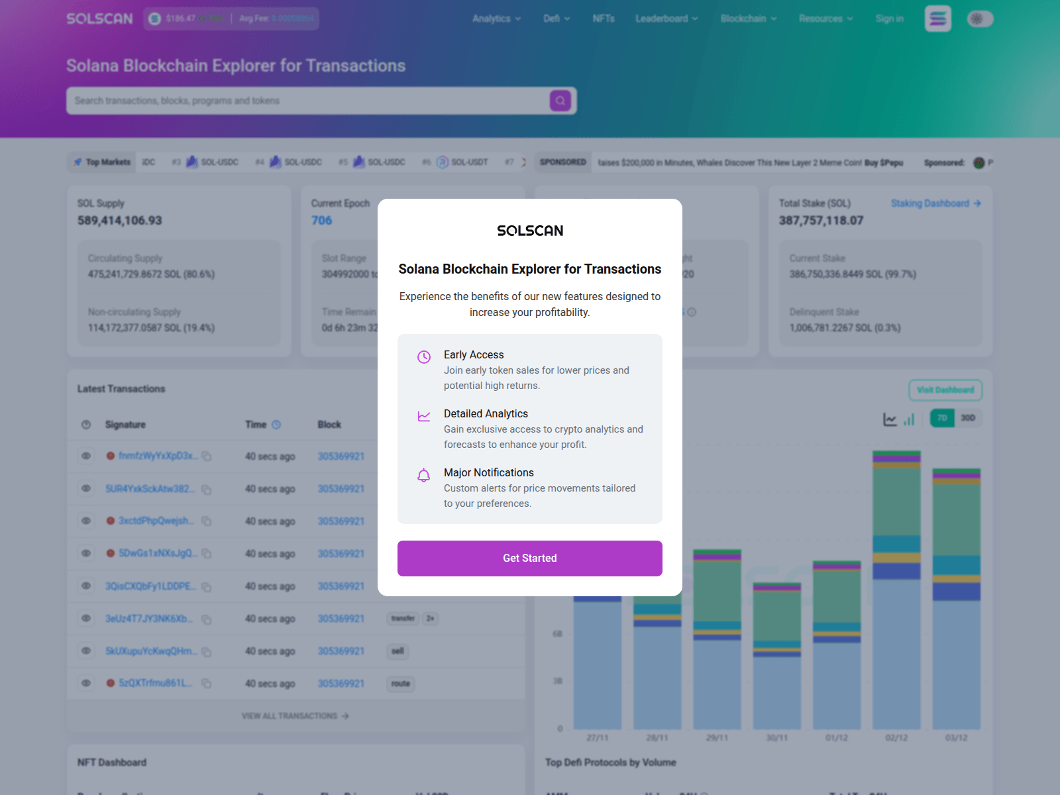Click the Sign in link
This screenshot has height=795, width=1060.
point(889,19)
